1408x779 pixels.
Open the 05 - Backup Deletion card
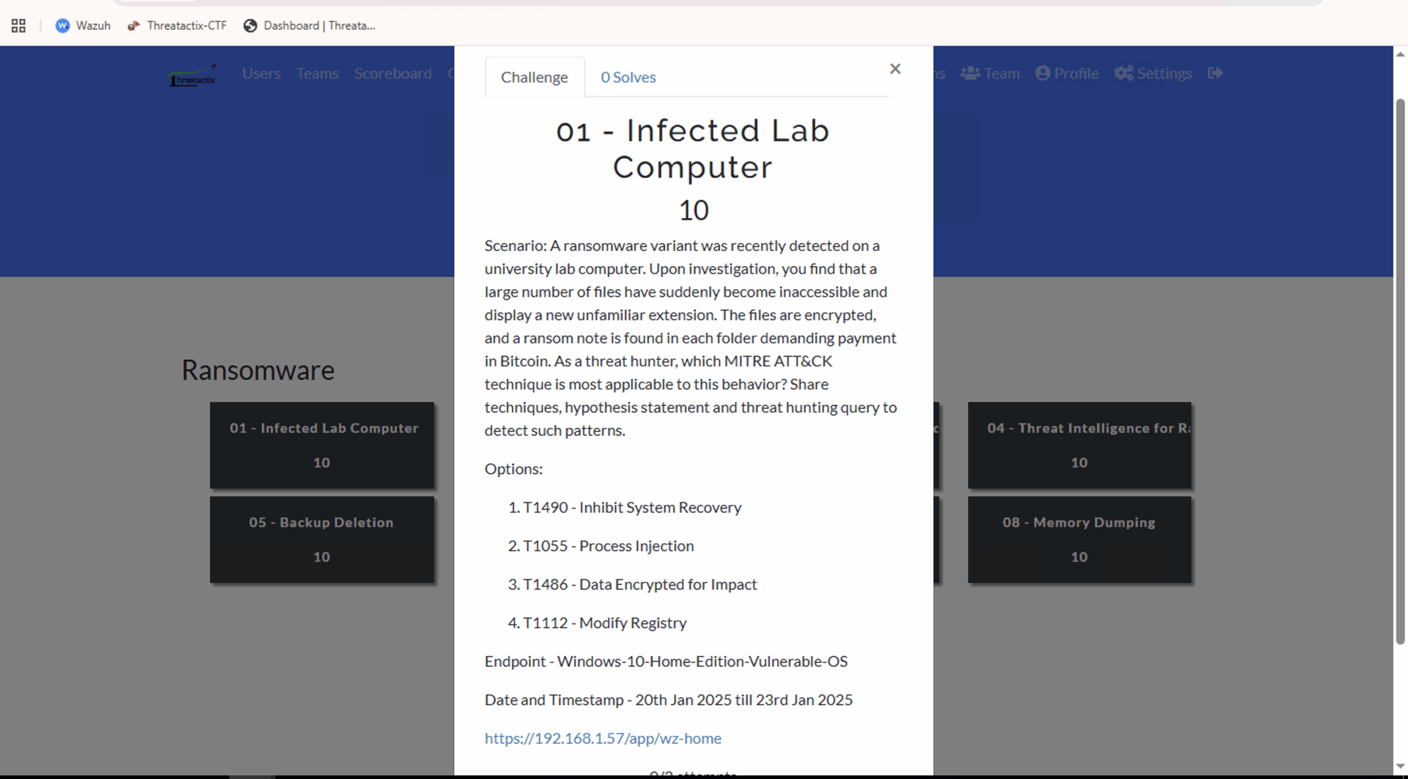click(322, 540)
